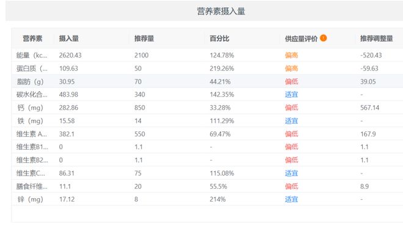Click the 适宜 rating in the 锌 row

(x=291, y=199)
